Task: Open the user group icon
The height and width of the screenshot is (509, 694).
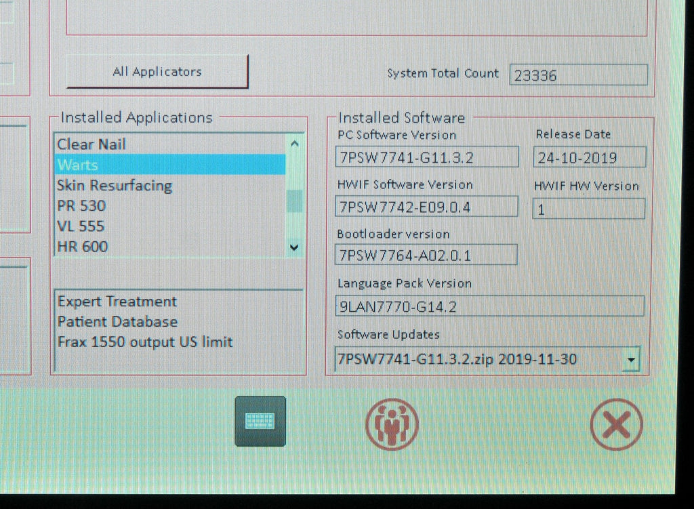Action: pyautogui.click(x=392, y=424)
